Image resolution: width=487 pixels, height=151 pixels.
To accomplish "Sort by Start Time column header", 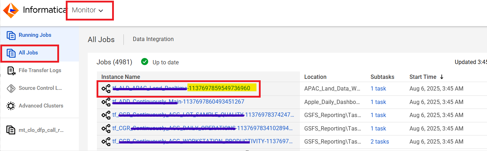I will click(423, 77).
